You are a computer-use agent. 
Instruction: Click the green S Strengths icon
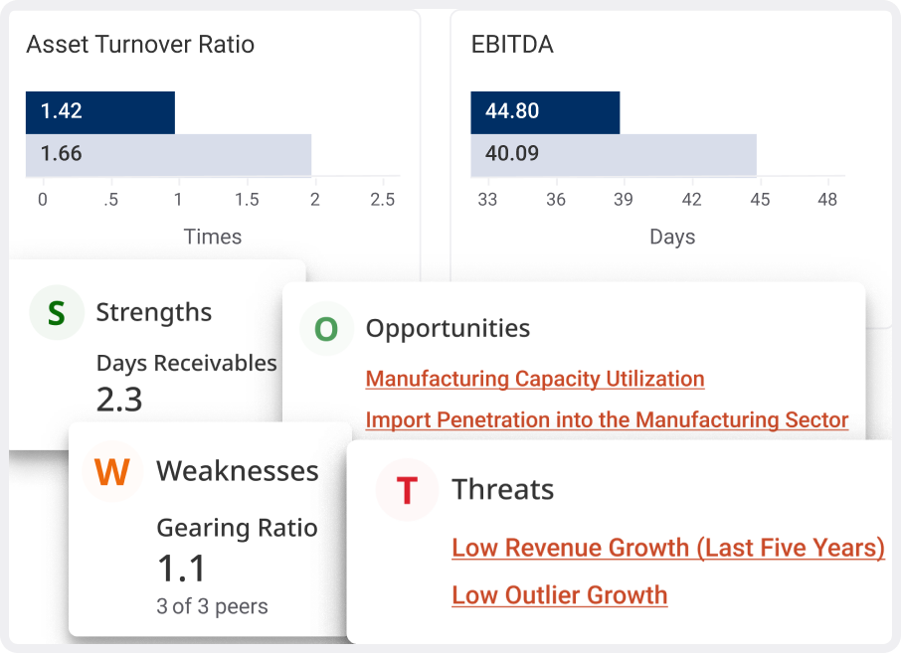click(x=57, y=313)
